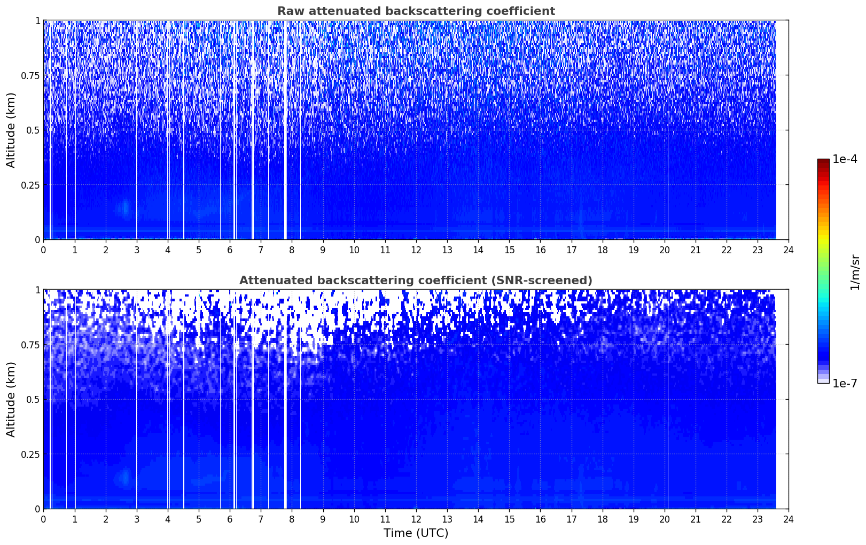Click hour 6 tick label under bottom plot
The width and height of the screenshot is (866, 545).
coord(230,519)
